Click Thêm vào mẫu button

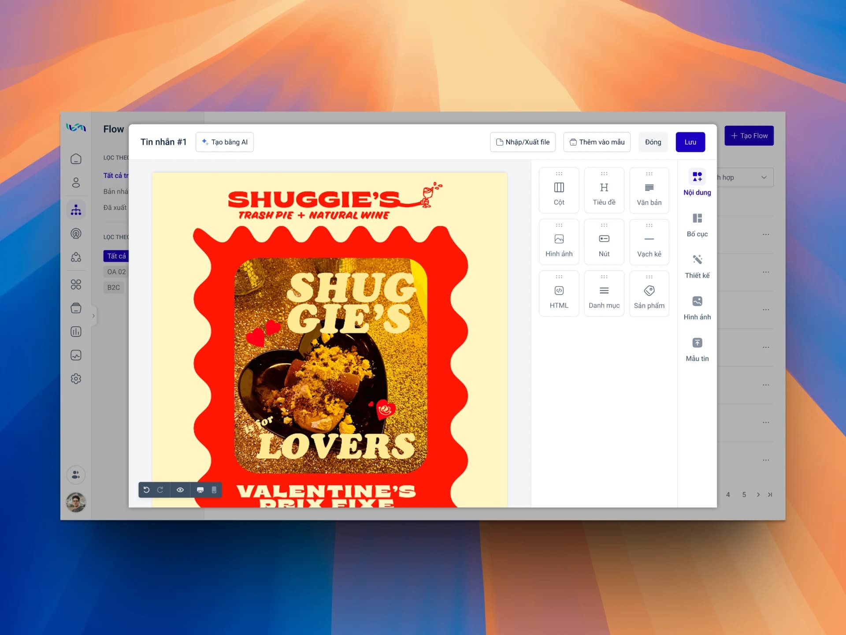coord(597,142)
